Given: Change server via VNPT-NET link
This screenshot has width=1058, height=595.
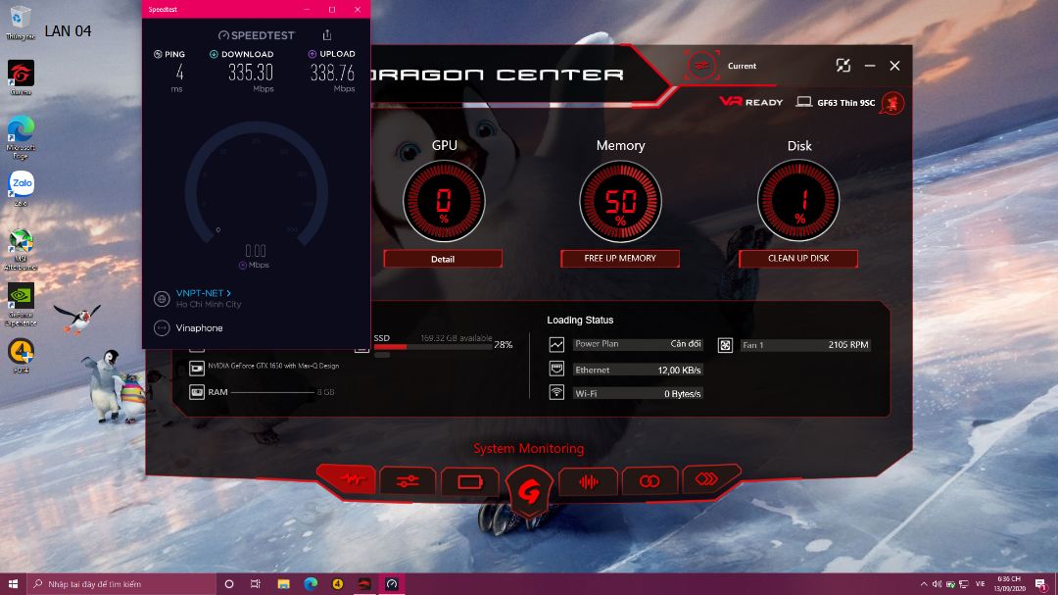Looking at the screenshot, I should (x=205, y=293).
